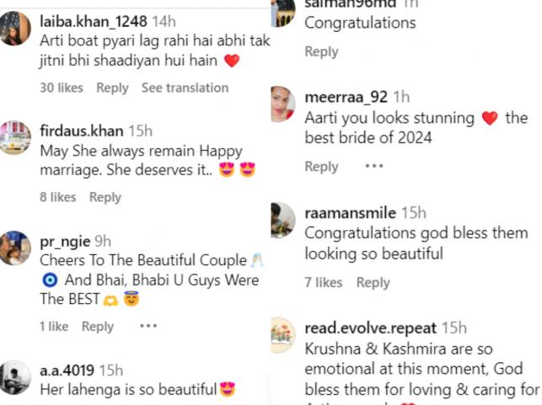Reply to firdaus.khan's comment
This screenshot has width=542, height=405.
[105, 197]
